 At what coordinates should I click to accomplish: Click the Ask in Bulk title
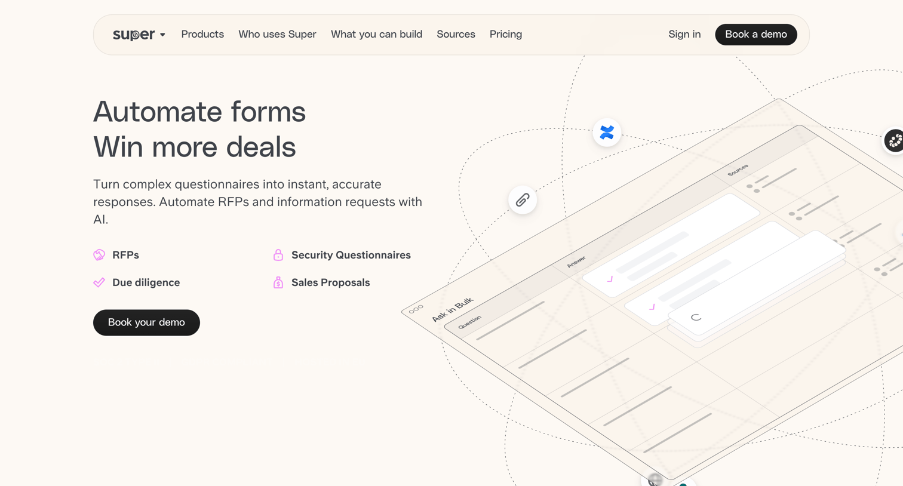(x=453, y=309)
